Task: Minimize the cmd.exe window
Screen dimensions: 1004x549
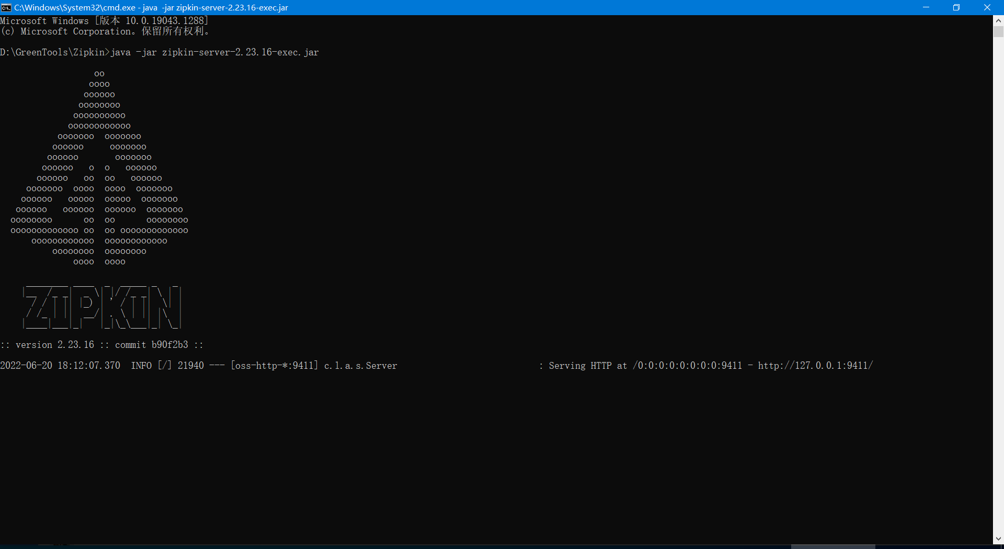Action: 926,7
